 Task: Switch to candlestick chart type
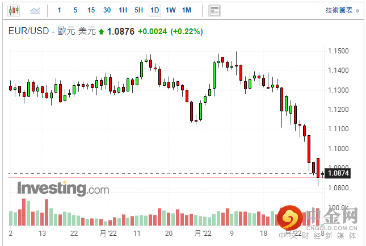click(14, 10)
